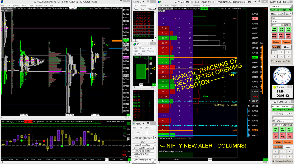Select quantity preset 1 in upper trade window
This screenshot has height=164, width=294.
274,52
